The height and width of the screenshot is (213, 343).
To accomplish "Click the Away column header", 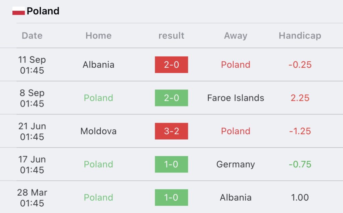I will [x=235, y=35].
